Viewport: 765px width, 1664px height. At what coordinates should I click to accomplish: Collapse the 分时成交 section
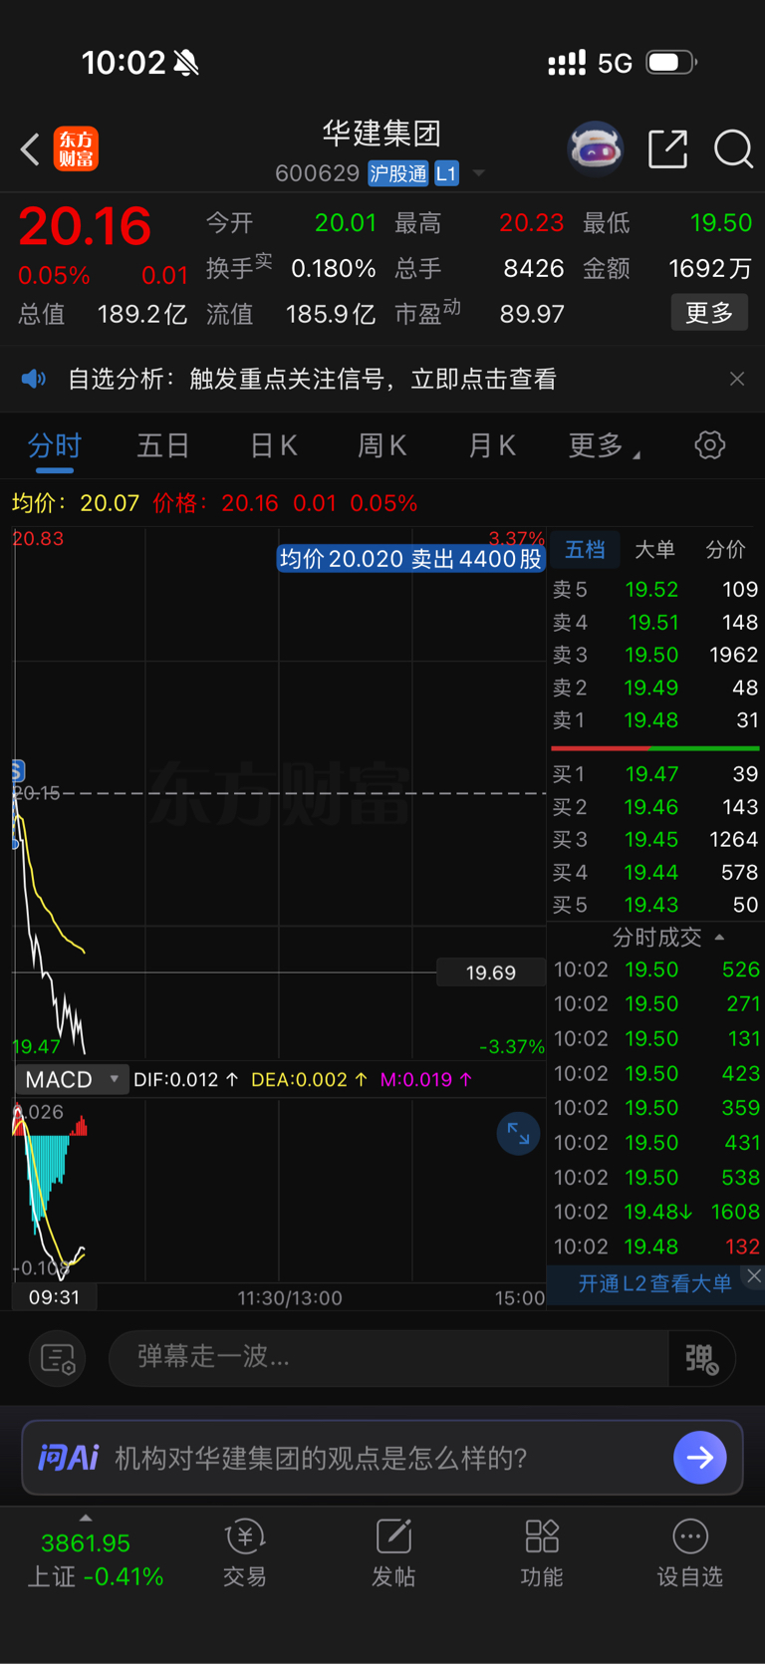tap(668, 937)
